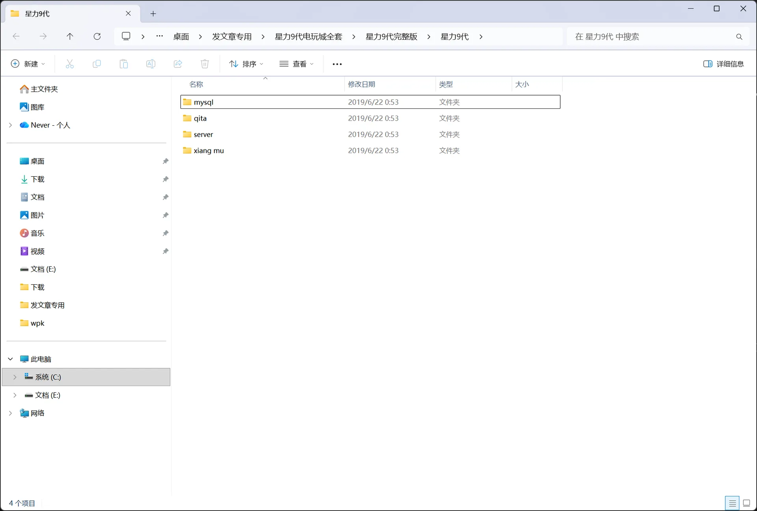Click the Copy icon in toolbar
Image resolution: width=757 pixels, height=511 pixels.
[97, 64]
